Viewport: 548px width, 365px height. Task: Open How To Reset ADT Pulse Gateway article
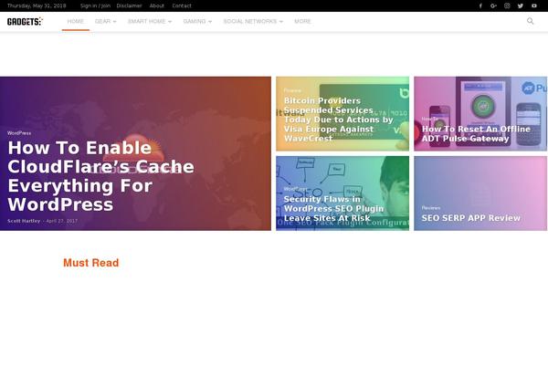coord(476,134)
